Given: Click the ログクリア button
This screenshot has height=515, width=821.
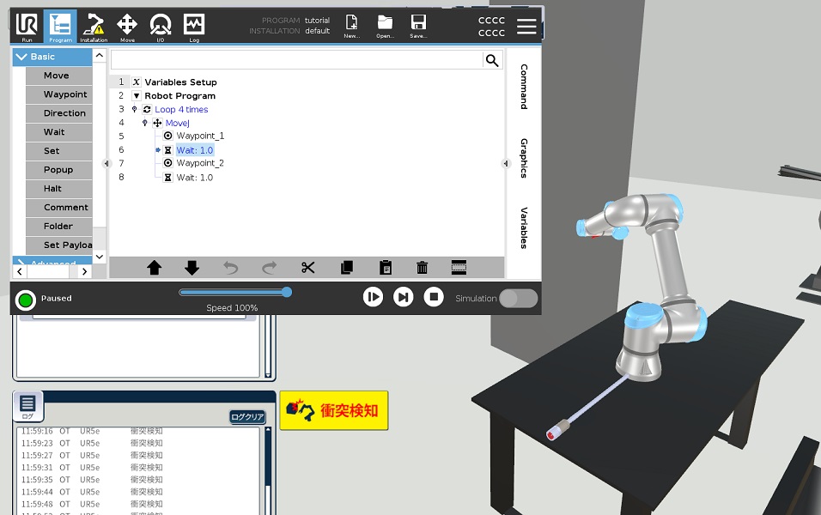Looking at the screenshot, I should click(x=247, y=417).
